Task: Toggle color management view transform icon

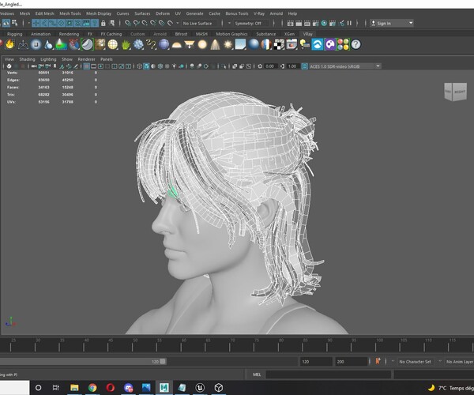Action: point(305,66)
